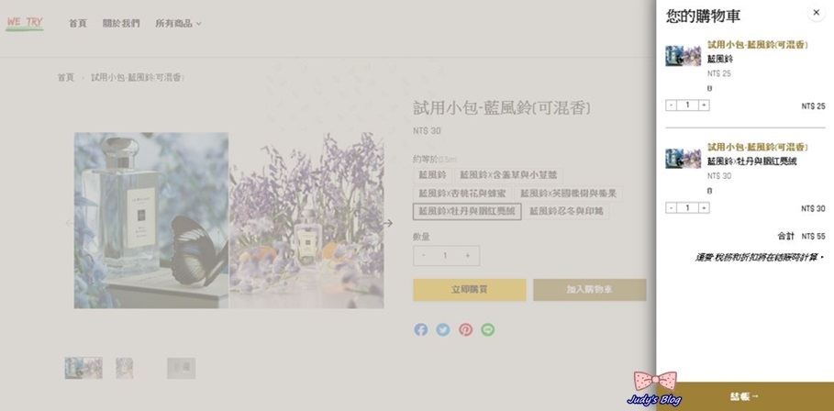Open the third product thumbnail image
834x411 pixels.
(x=182, y=368)
